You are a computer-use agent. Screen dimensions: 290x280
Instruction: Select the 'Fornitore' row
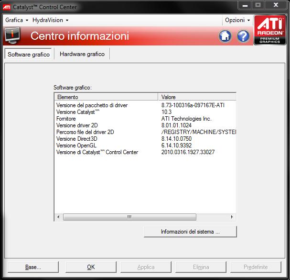[x=145, y=119]
